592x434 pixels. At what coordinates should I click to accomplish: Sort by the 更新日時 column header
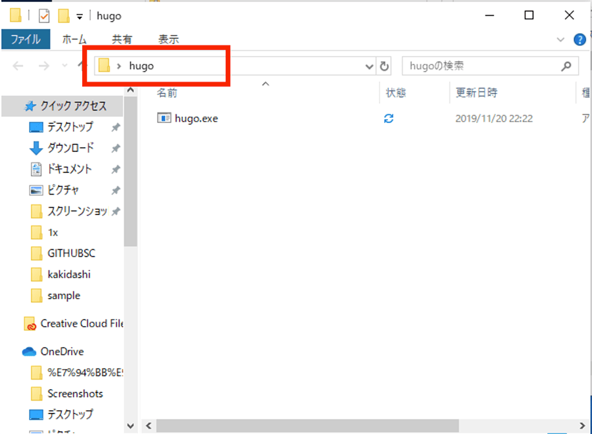[476, 93]
